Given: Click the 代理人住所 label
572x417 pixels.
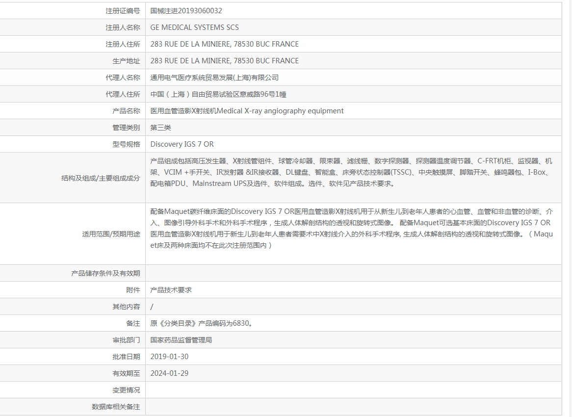Looking at the screenshot, I should (x=123, y=95).
